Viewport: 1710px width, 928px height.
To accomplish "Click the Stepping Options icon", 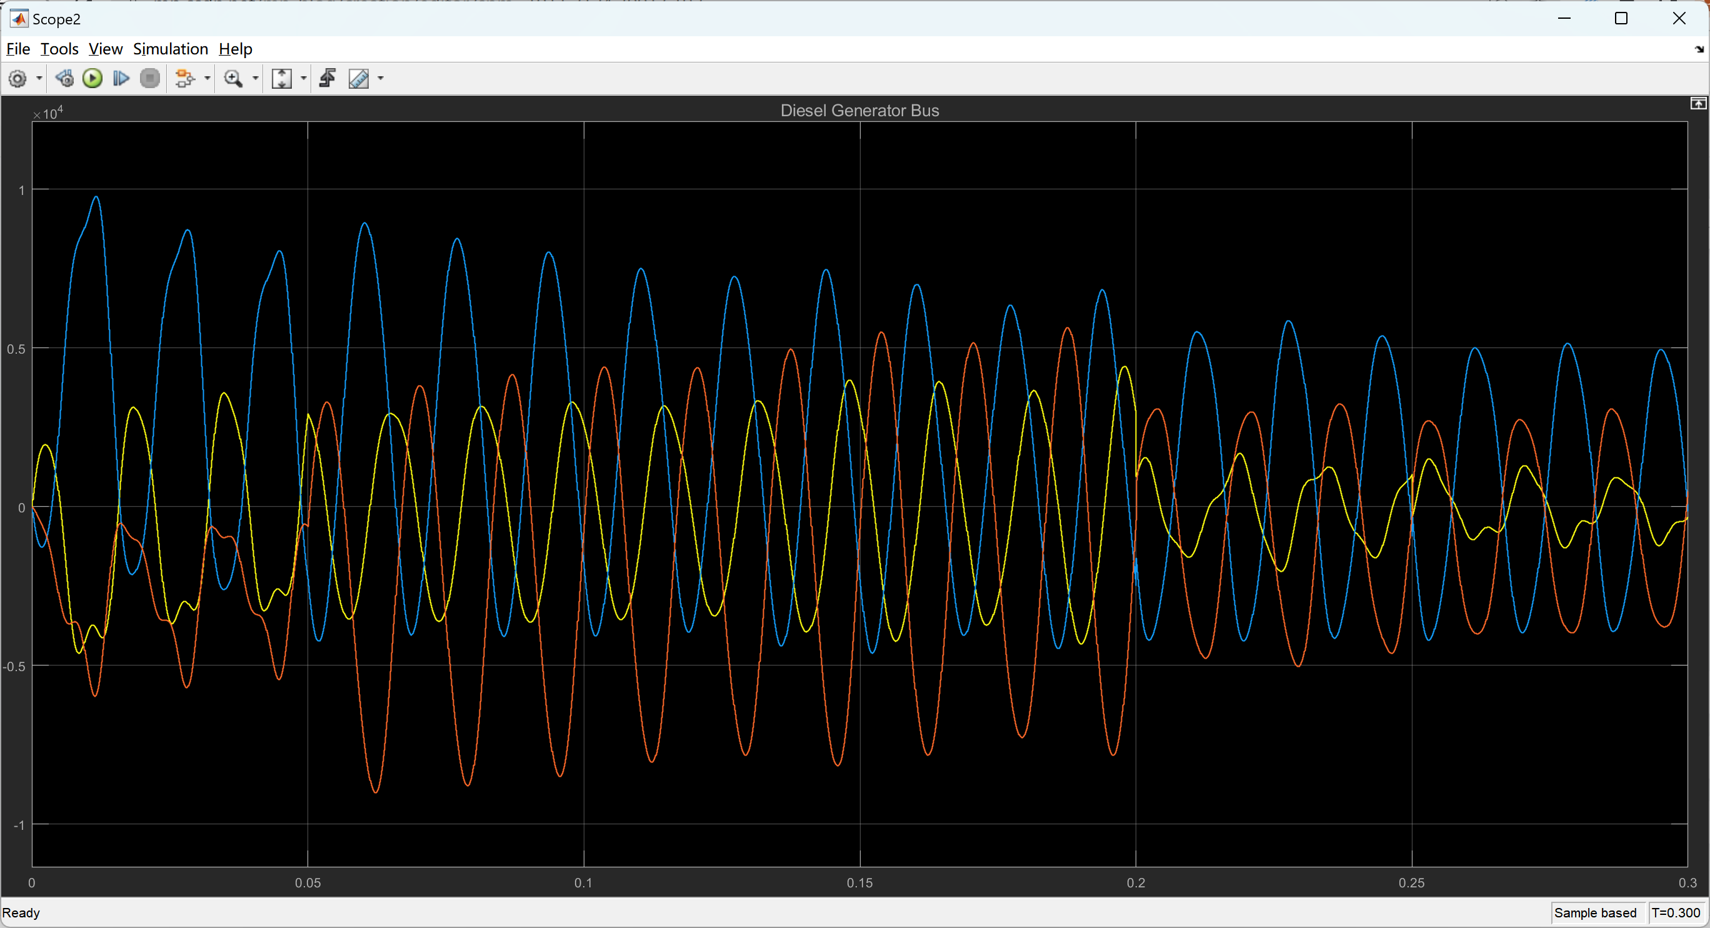I will tap(64, 78).
